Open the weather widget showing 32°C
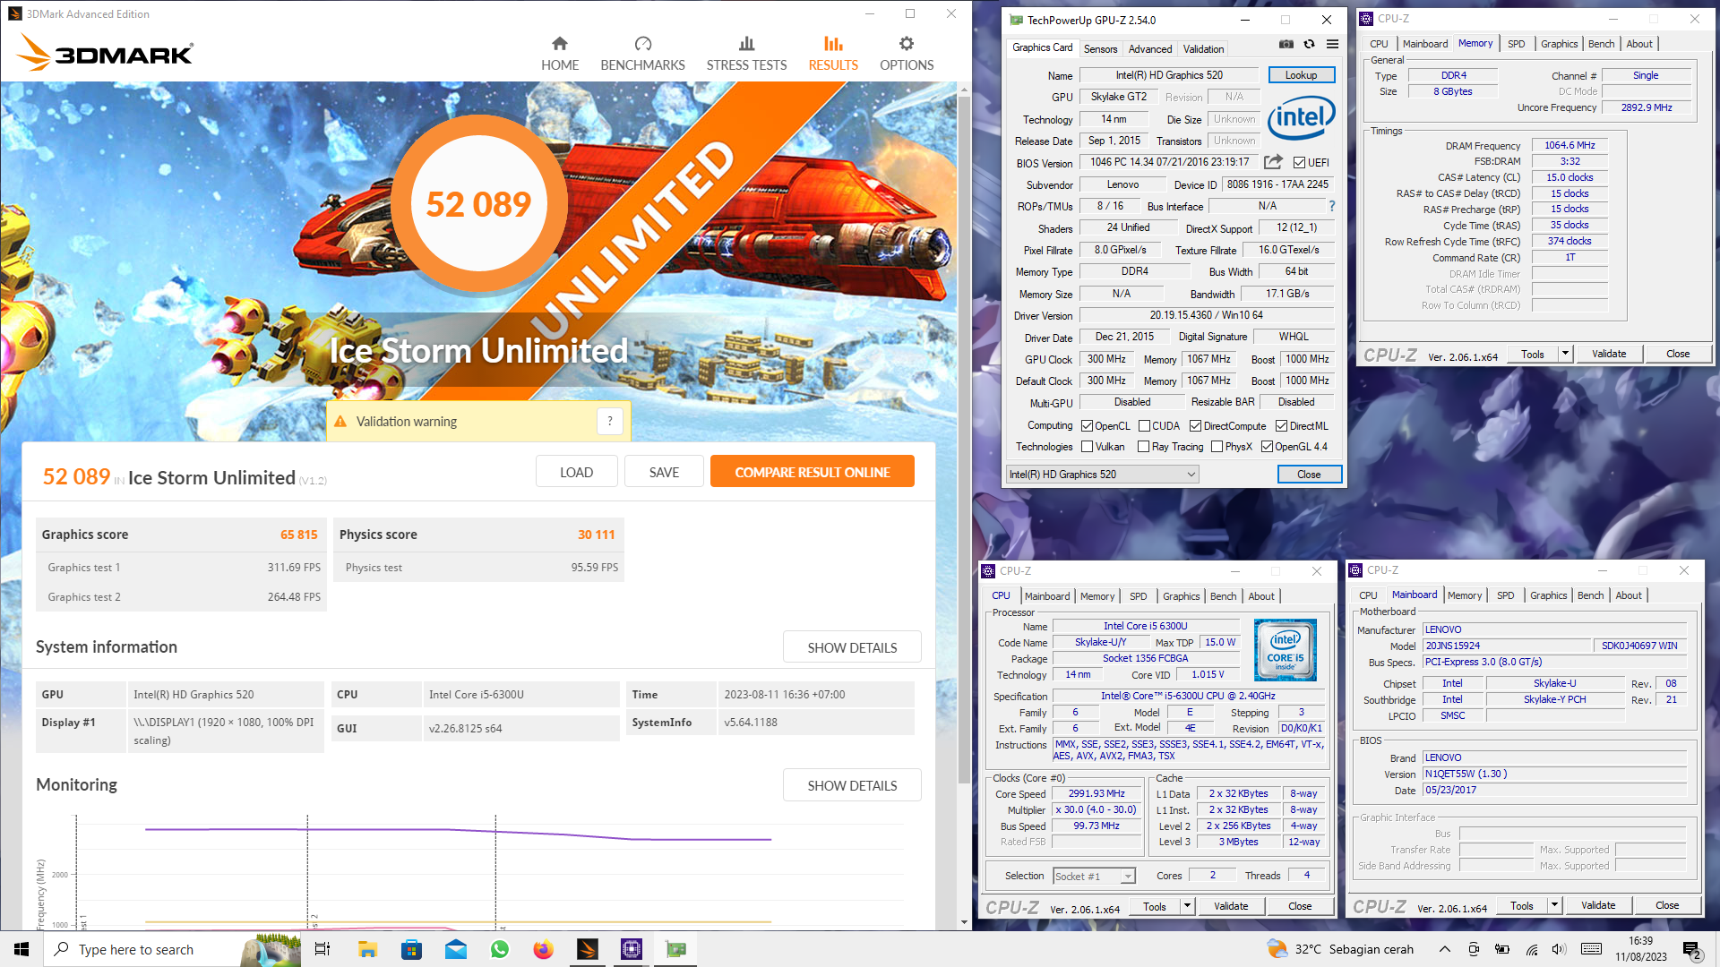Viewport: 1720px width, 967px height. coord(1340,949)
